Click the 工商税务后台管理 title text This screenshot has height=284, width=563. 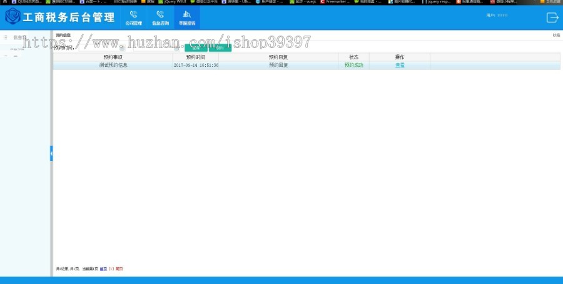(x=69, y=17)
